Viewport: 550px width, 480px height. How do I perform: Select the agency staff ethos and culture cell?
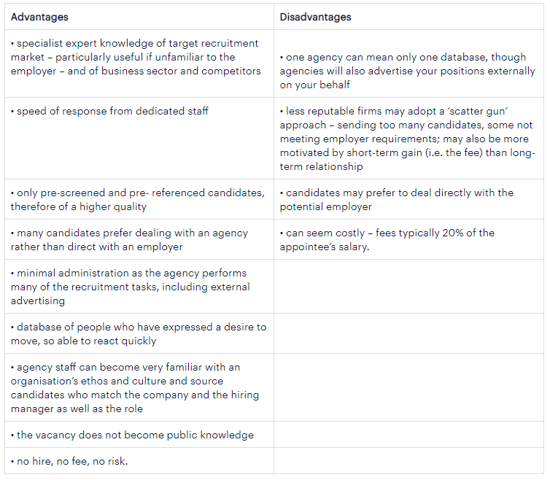tap(135, 388)
